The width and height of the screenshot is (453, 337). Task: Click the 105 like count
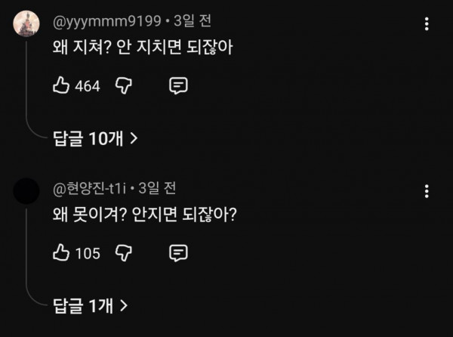(x=88, y=253)
